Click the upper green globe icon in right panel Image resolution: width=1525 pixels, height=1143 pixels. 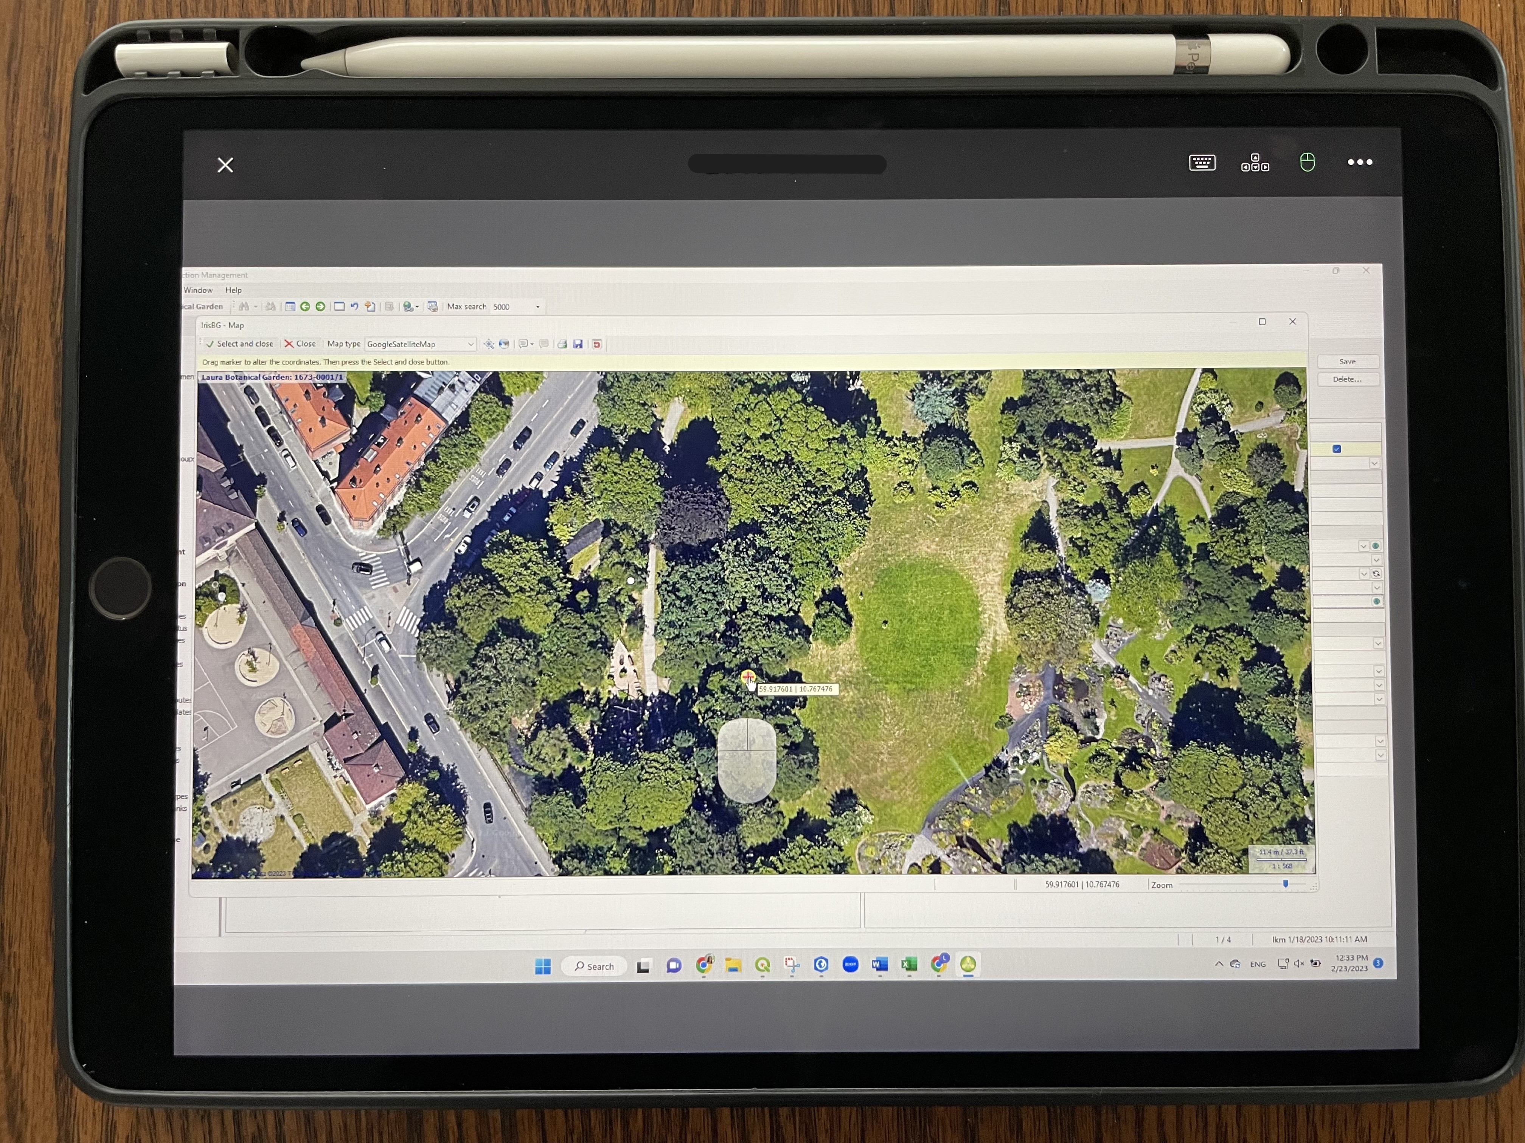1375,546
